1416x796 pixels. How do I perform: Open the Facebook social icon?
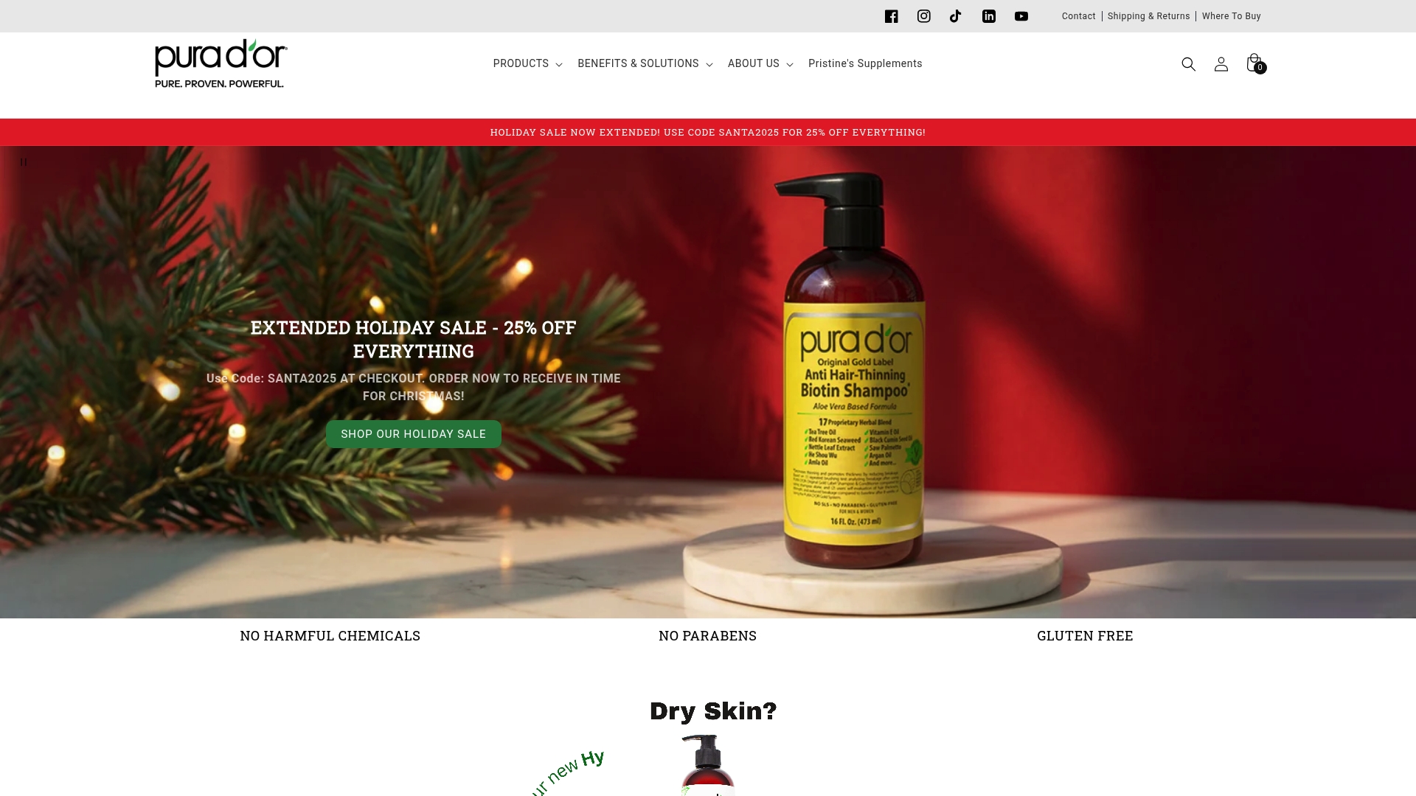(x=891, y=16)
